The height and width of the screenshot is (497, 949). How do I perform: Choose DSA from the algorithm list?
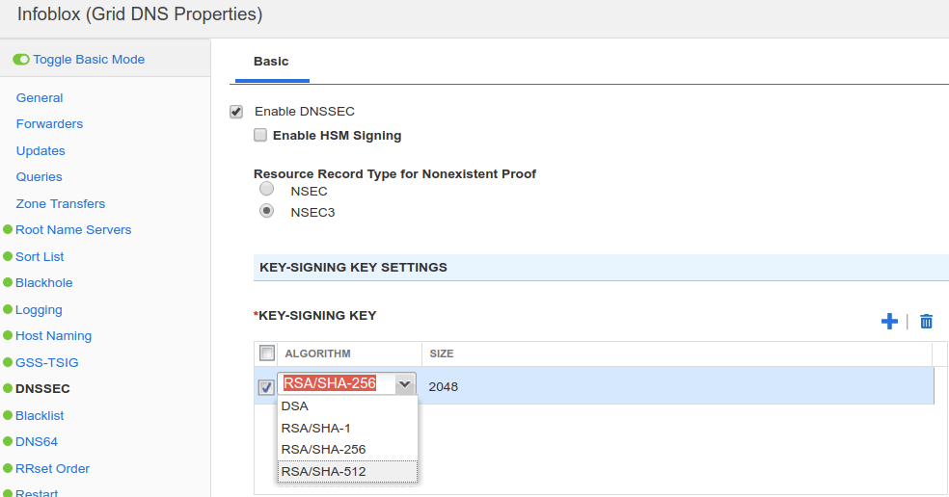295,406
